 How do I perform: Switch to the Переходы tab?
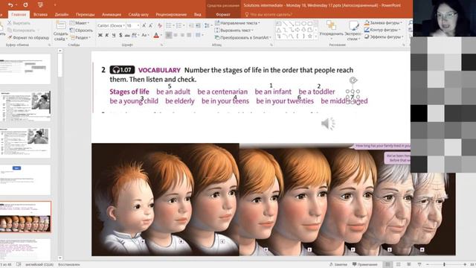(x=85, y=14)
